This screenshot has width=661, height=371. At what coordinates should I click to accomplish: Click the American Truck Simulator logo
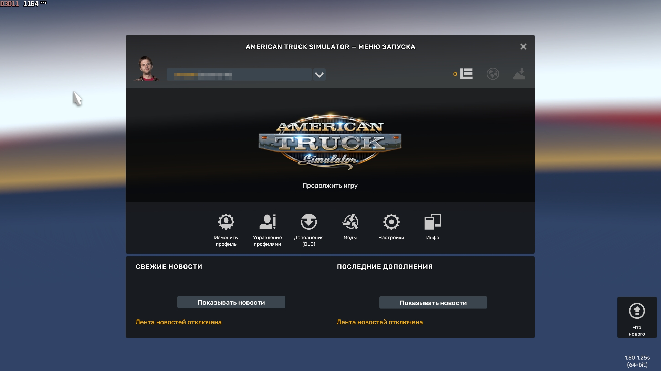pos(330,142)
